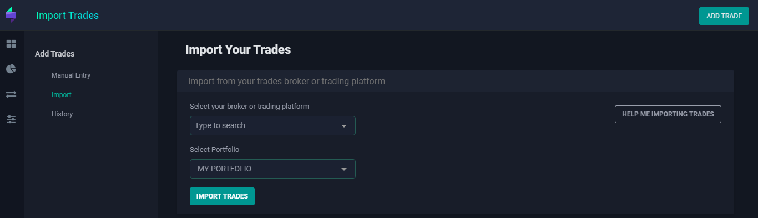The width and height of the screenshot is (758, 218).
Task: Click the ADD TRADE button
Action: tap(724, 16)
